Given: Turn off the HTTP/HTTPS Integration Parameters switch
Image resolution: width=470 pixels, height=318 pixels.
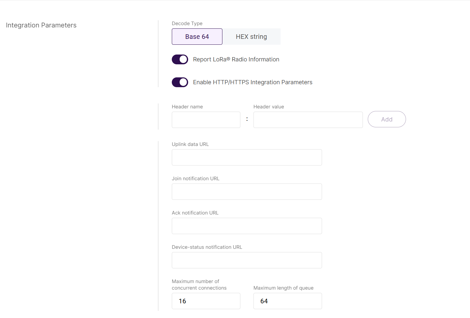Looking at the screenshot, I should click(180, 82).
